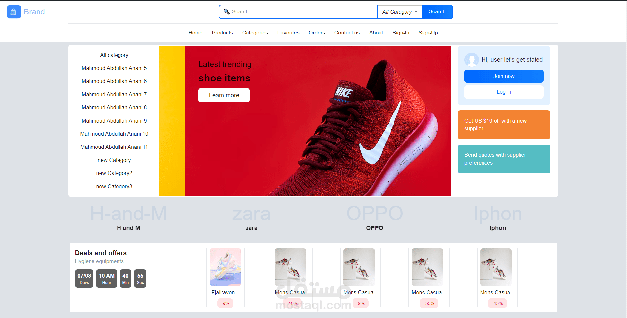Image resolution: width=627 pixels, height=318 pixels.
Task: Open the teal Send quotes card
Action: tap(504, 159)
